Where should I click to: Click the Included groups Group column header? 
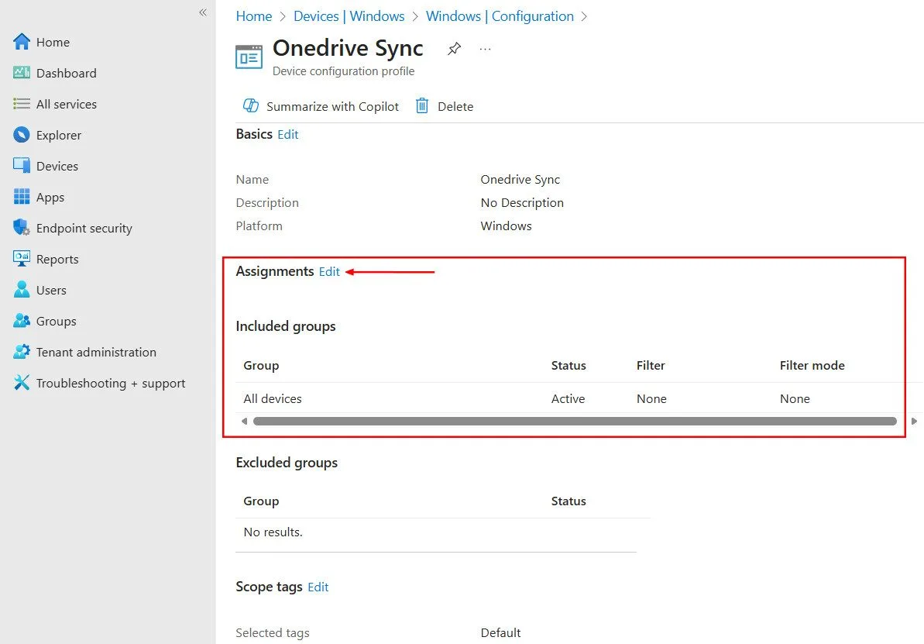[261, 366]
